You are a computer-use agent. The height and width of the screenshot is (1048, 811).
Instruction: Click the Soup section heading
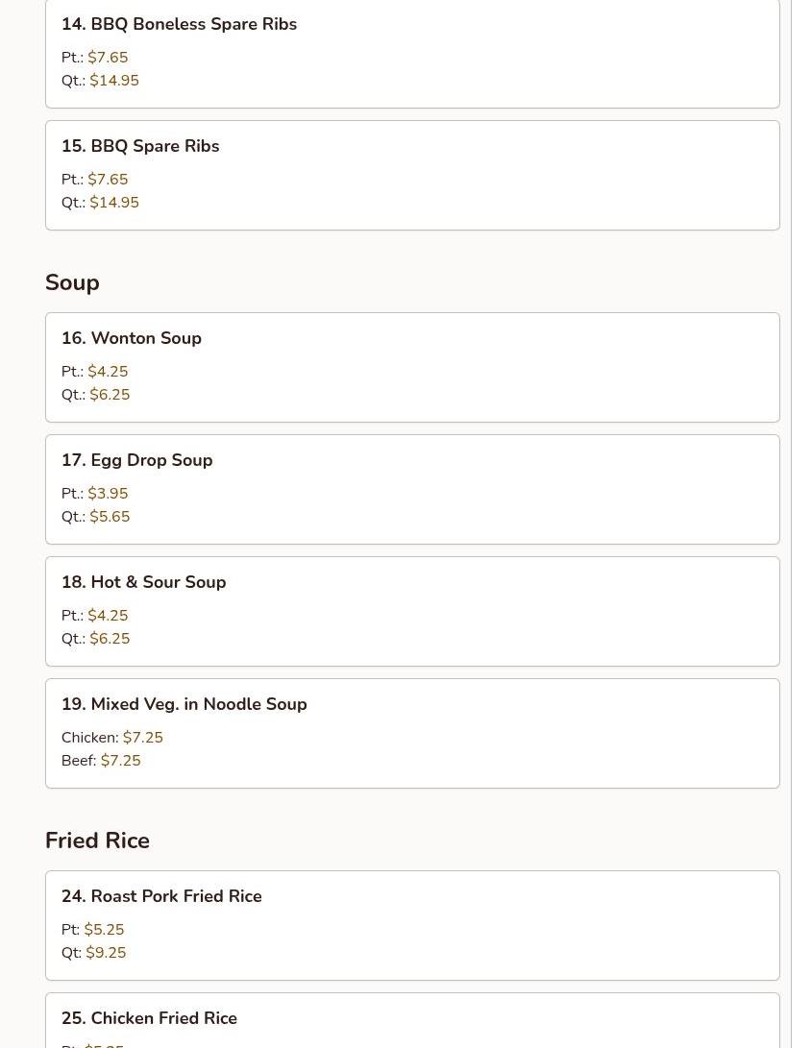[72, 282]
